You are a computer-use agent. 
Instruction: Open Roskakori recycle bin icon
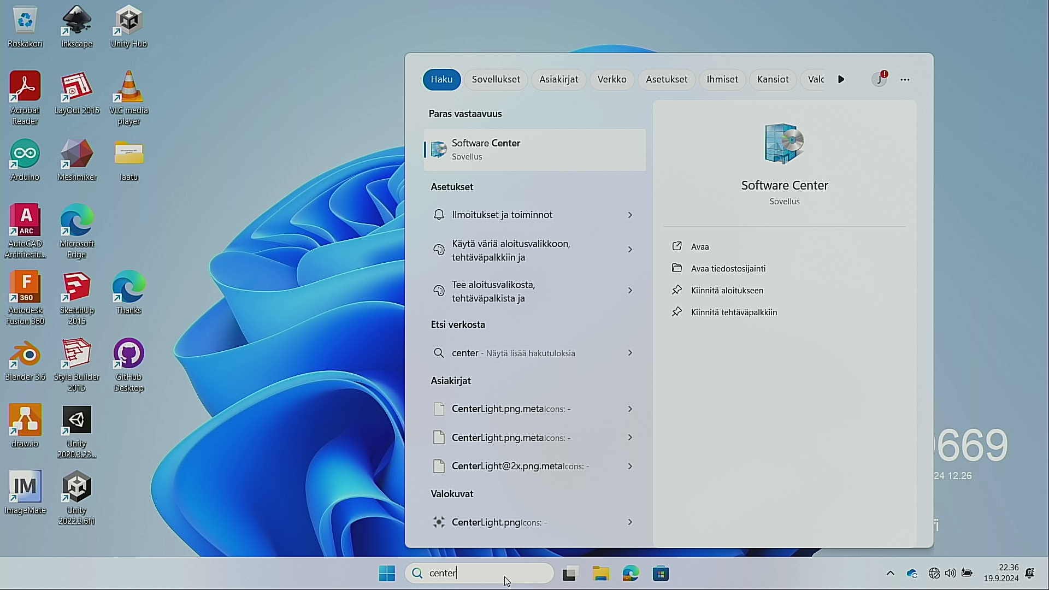(x=25, y=27)
